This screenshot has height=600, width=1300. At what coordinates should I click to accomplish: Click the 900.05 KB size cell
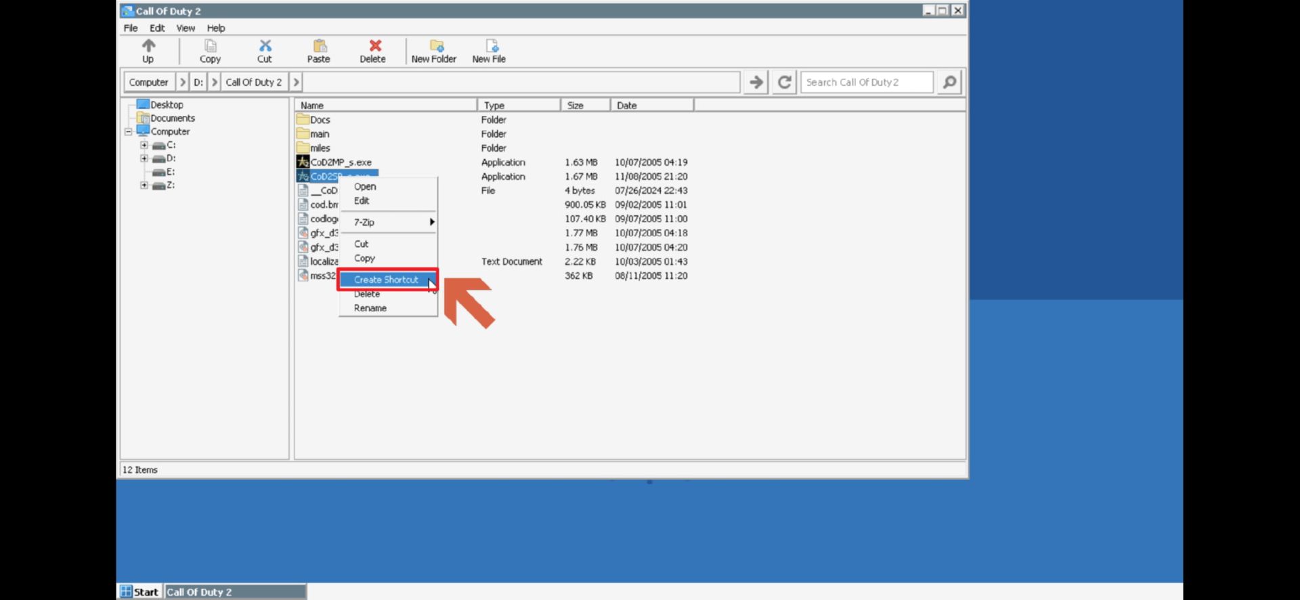click(585, 205)
